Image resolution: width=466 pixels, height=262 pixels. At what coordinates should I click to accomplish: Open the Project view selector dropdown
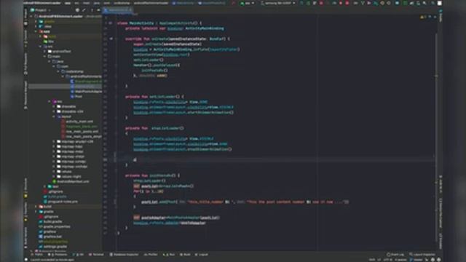click(41, 10)
